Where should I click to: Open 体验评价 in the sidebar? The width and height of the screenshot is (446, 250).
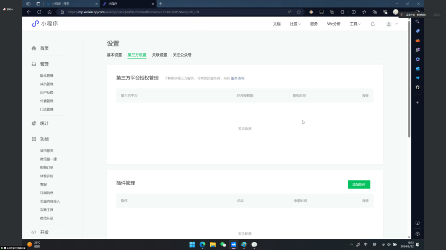coord(47,176)
